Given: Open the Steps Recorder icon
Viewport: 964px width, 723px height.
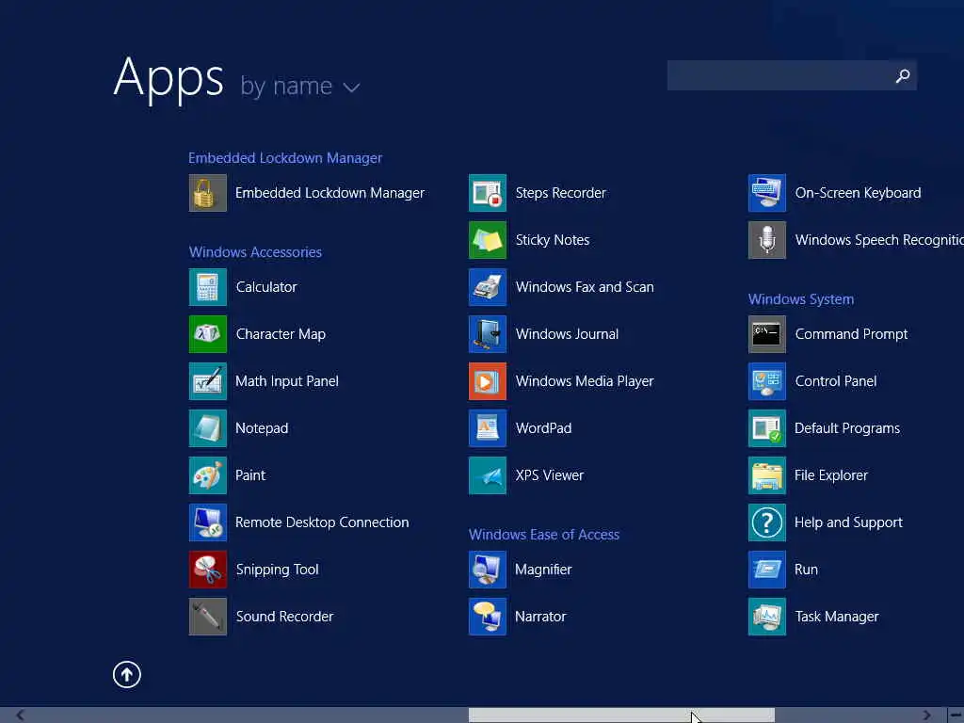Looking at the screenshot, I should point(488,193).
